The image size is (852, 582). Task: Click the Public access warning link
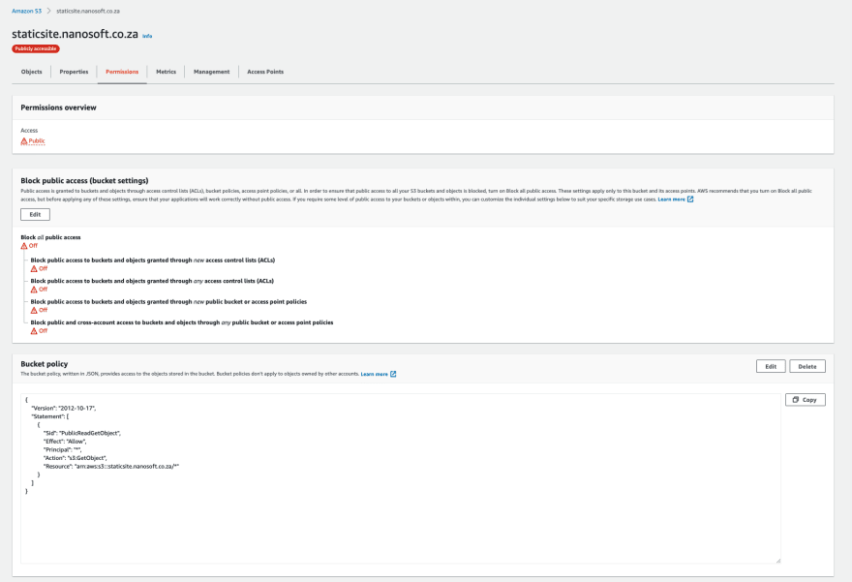point(37,140)
